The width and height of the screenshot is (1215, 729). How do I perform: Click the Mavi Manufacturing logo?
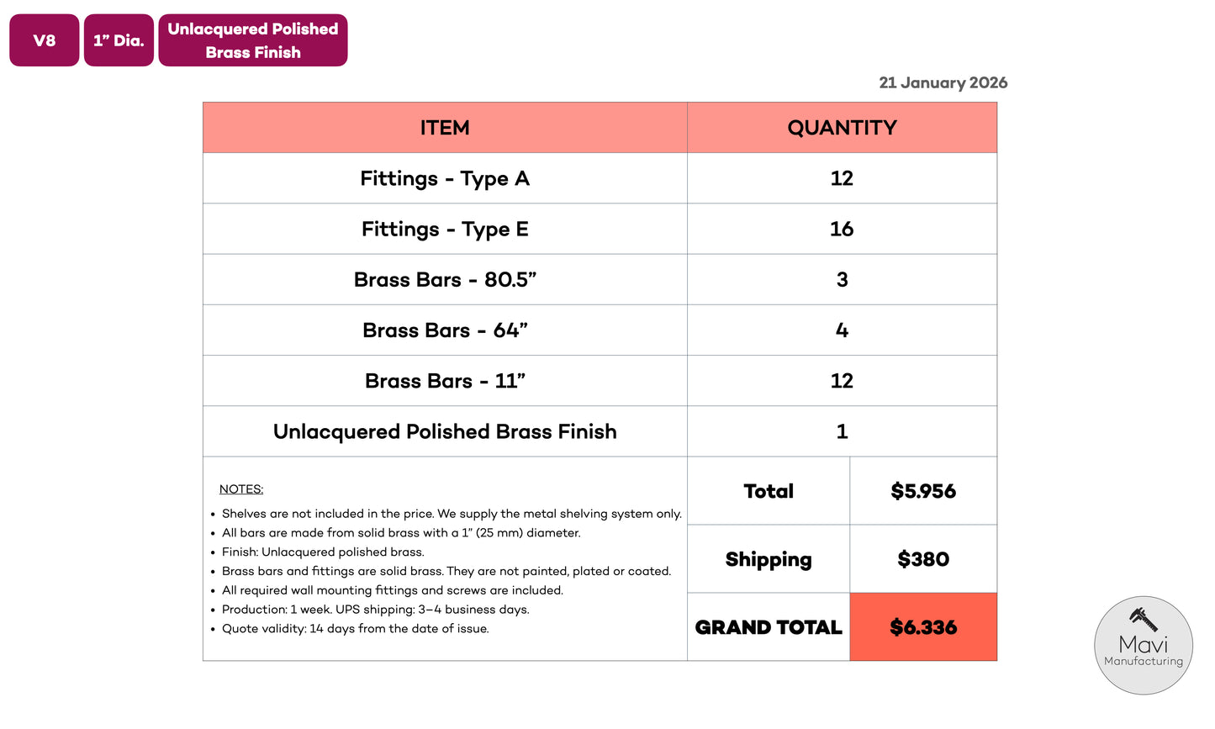(x=1143, y=645)
